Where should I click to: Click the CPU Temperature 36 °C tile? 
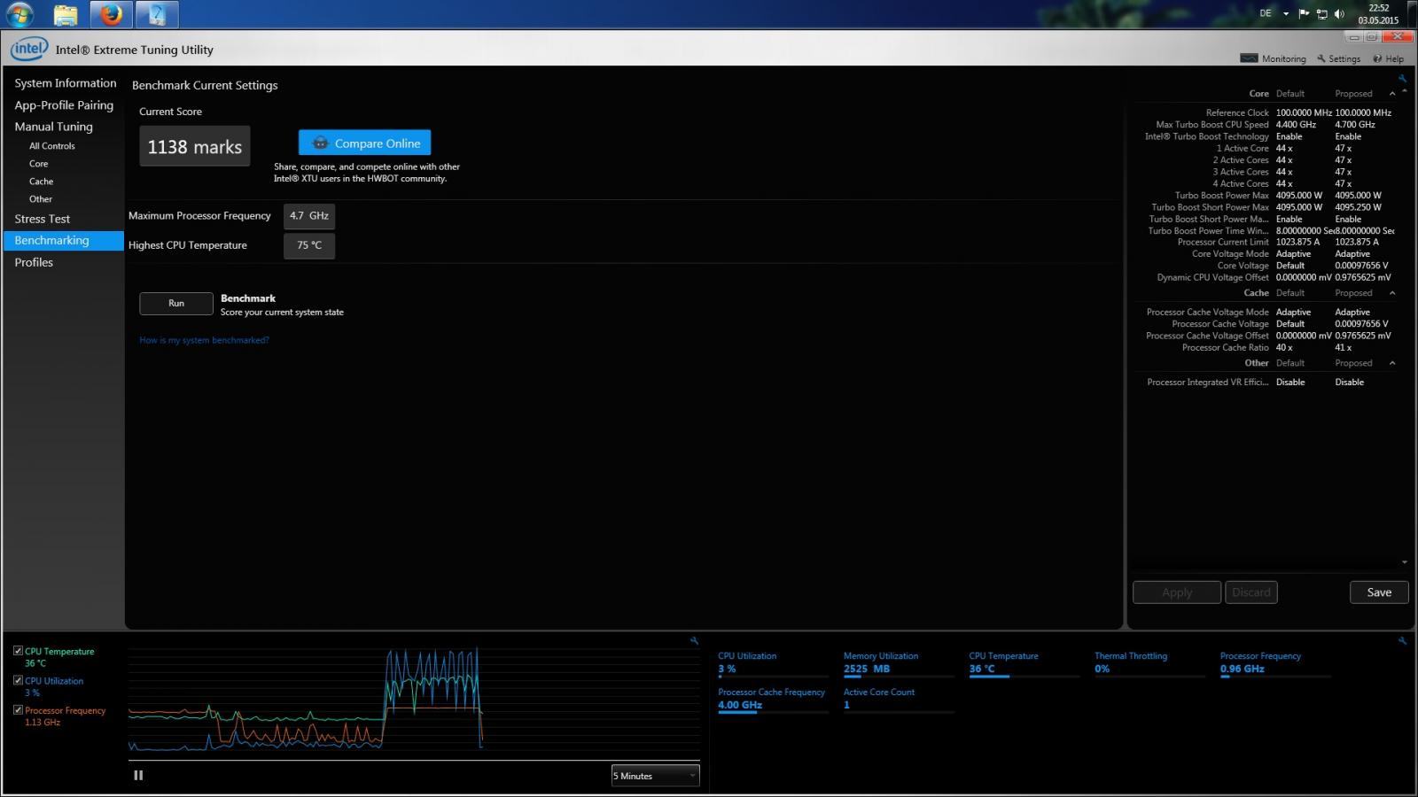pyautogui.click(x=1024, y=664)
